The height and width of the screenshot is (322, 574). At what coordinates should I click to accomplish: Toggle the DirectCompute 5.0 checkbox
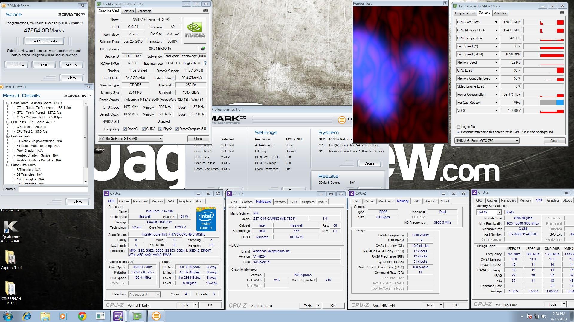177,129
